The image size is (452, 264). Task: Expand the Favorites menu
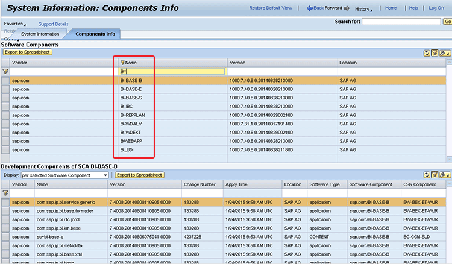pyautogui.click(x=15, y=24)
